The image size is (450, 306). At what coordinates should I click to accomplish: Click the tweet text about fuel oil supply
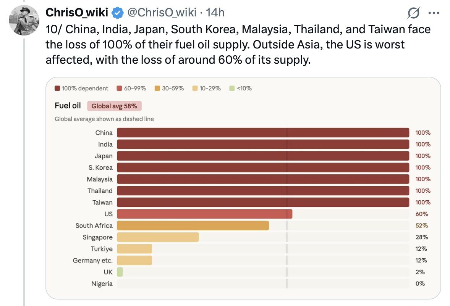[x=237, y=45]
